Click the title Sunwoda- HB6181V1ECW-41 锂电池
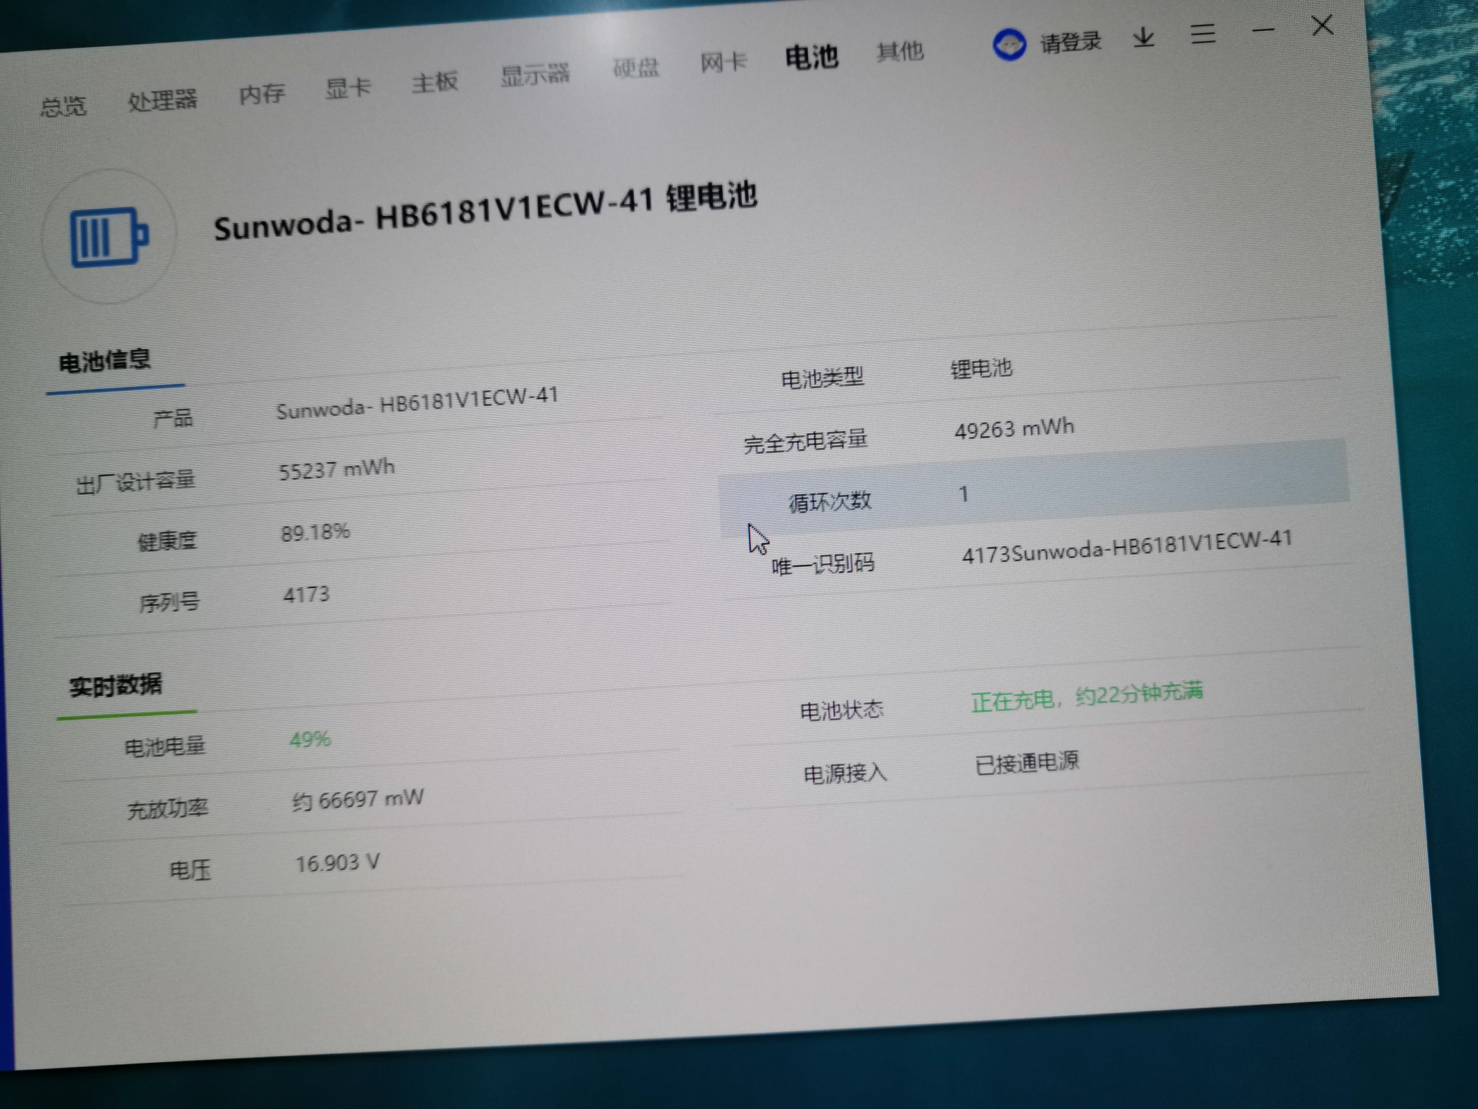 tap(485, 211)
